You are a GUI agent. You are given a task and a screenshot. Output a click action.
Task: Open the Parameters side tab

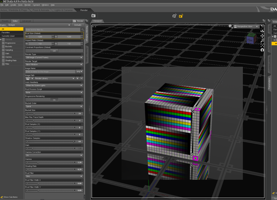click(269, 83)
